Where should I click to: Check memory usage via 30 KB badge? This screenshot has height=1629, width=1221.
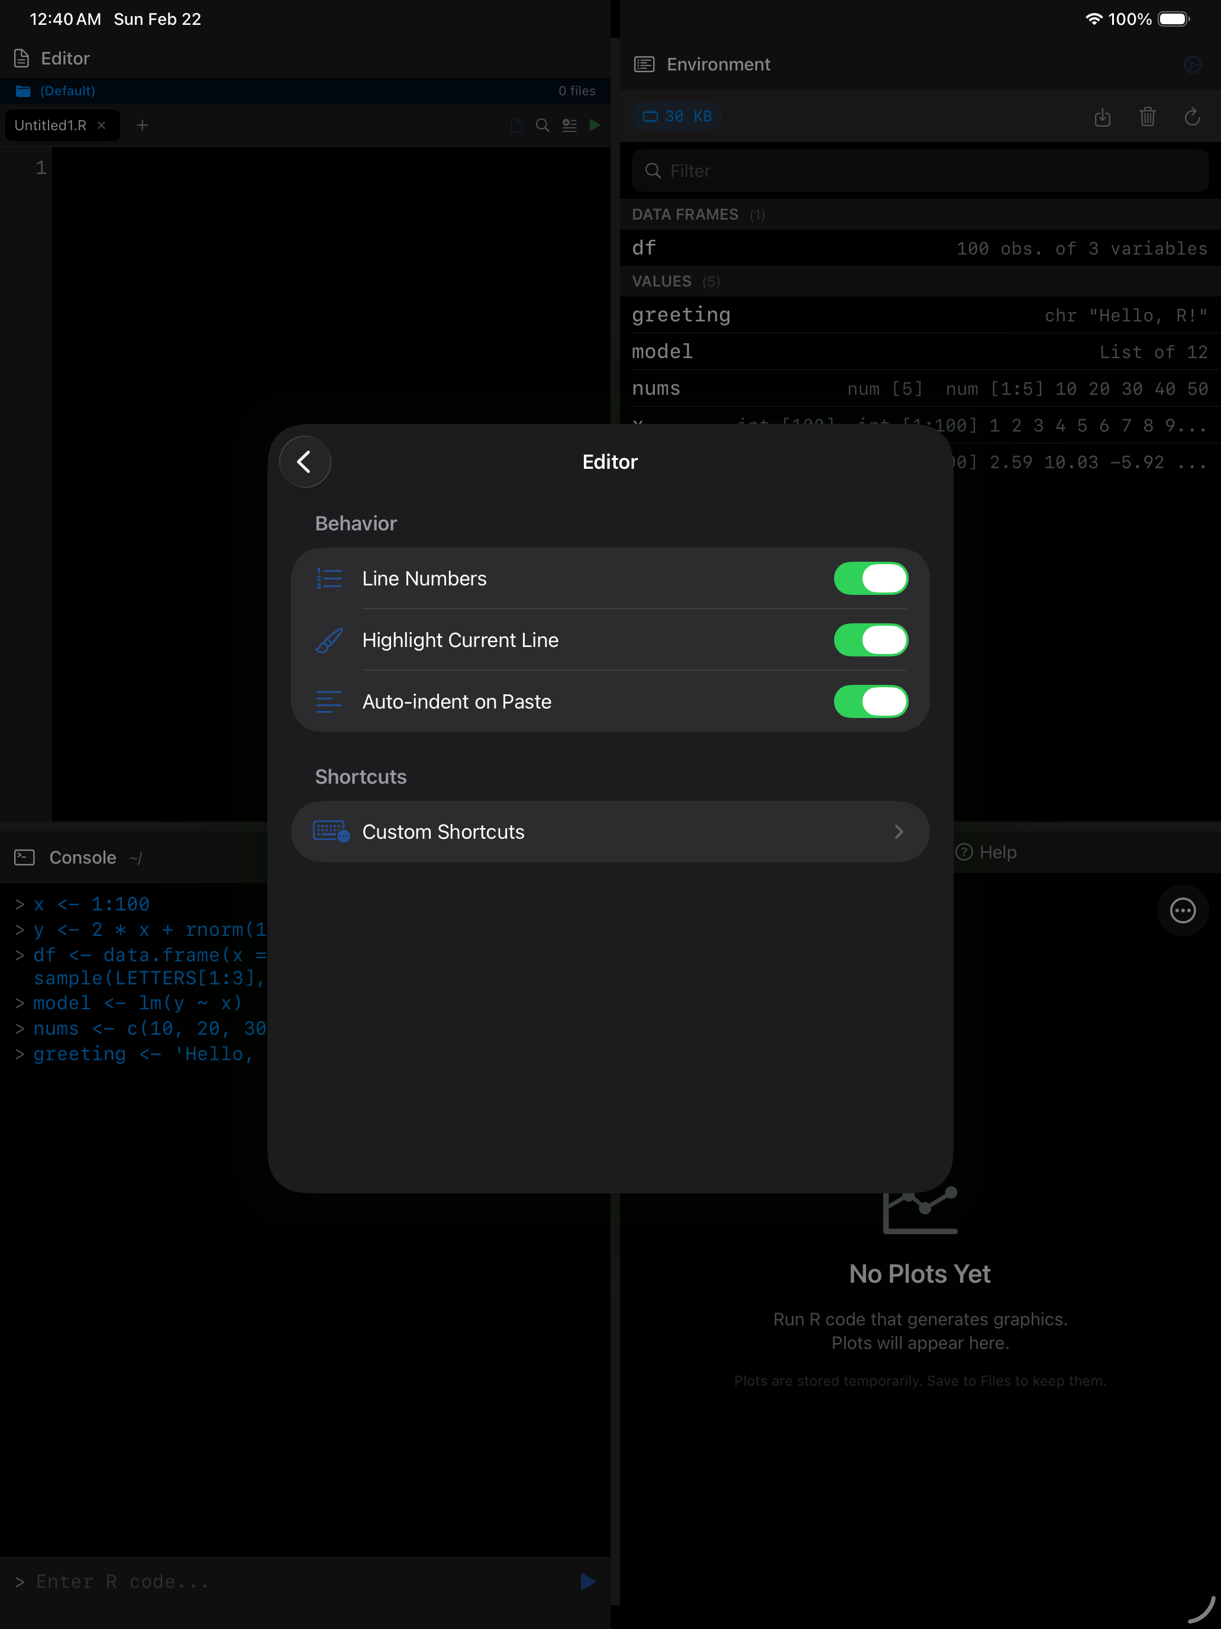tap(676, 115)
